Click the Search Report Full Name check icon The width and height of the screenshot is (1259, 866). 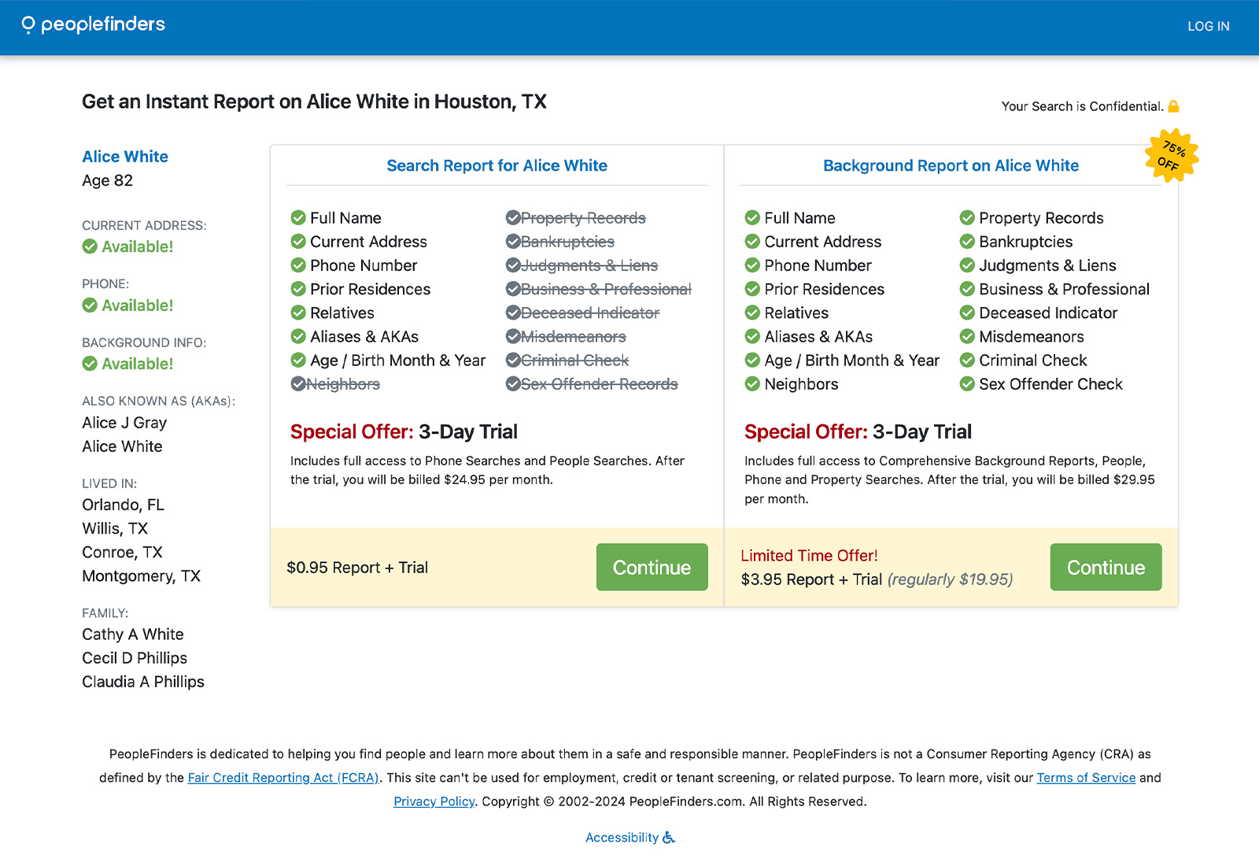coord(298,217)
